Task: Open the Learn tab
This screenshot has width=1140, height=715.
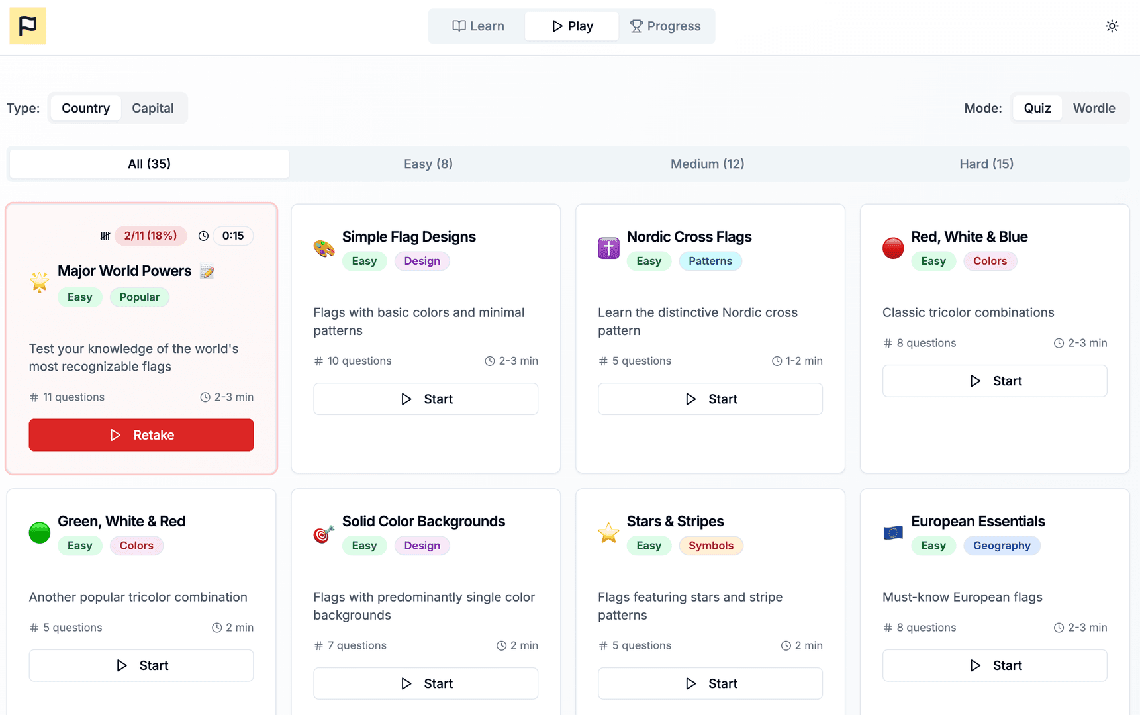Action: coord(478,26)
